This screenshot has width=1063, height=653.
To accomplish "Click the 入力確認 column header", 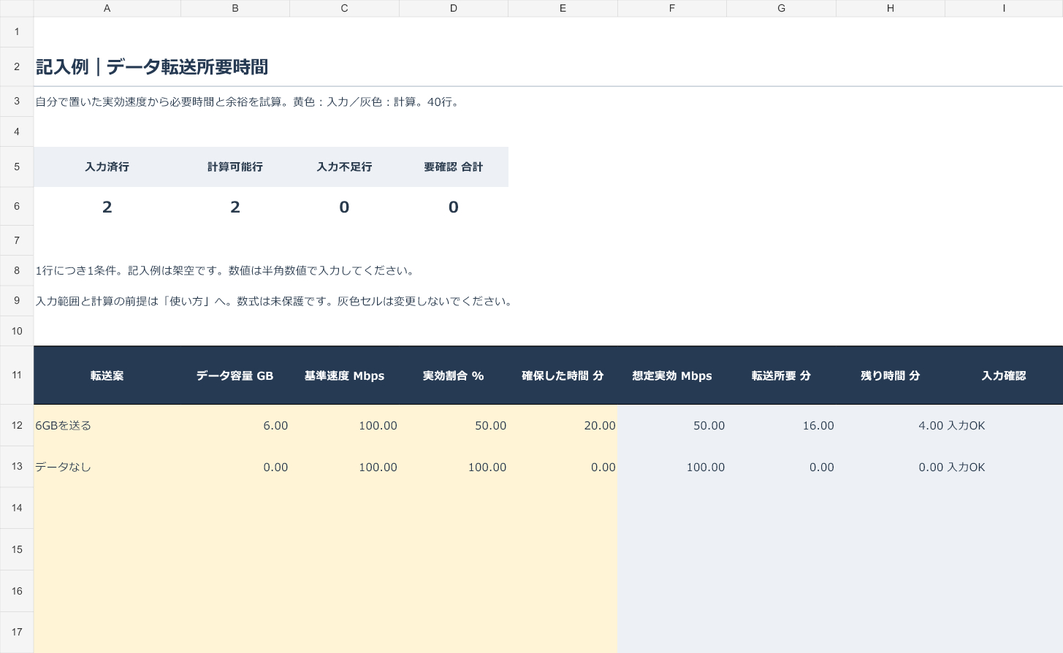I will click(1004, 375).
